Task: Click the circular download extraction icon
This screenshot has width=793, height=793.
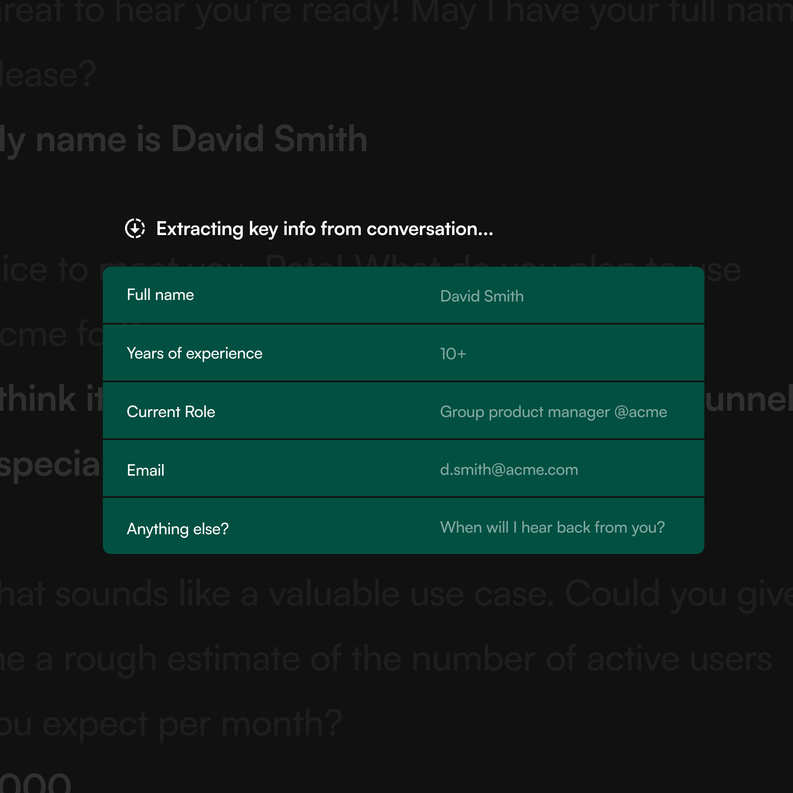Action: [135, 228]
